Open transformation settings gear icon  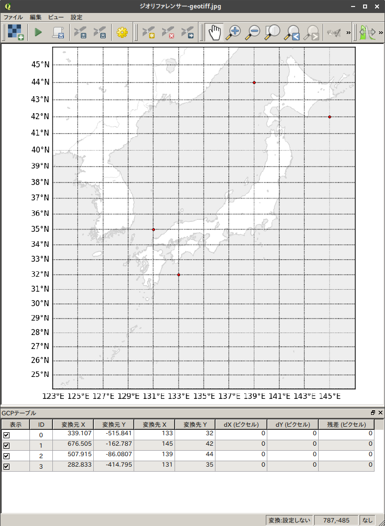point(122,32)
